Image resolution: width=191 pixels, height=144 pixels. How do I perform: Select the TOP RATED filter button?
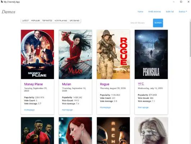pyautogui.click(x=47, y=21)
